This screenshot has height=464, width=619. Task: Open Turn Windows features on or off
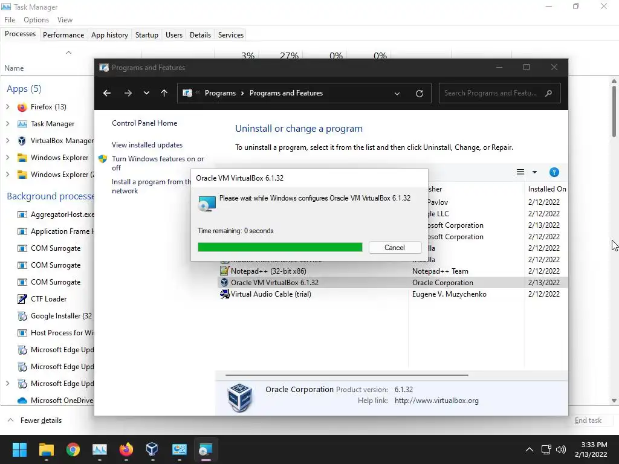pos(158,163)
